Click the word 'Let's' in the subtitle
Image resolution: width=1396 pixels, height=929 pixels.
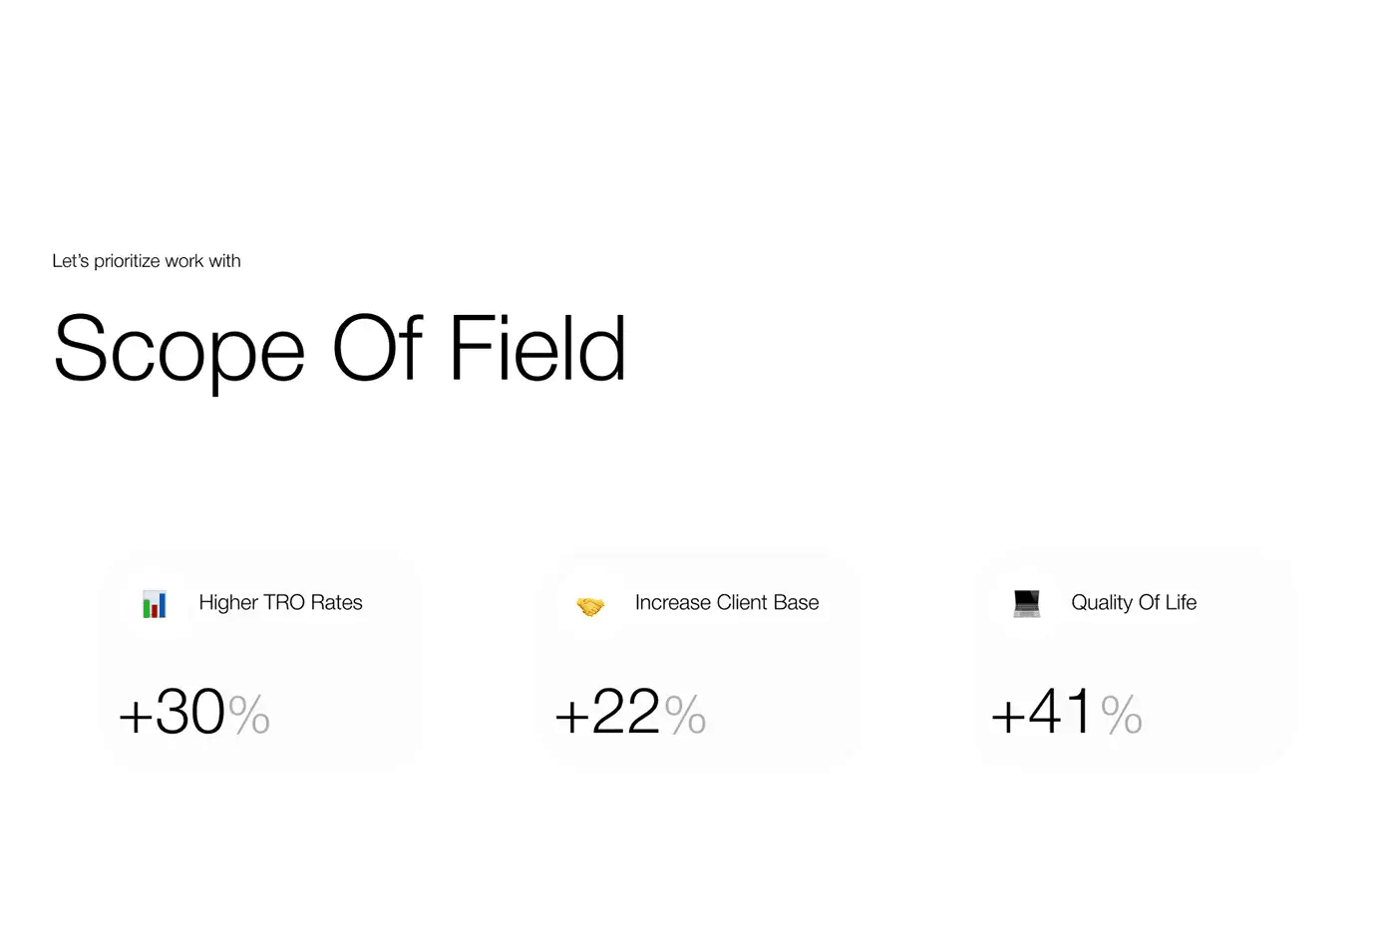click(x=70, y=261)
